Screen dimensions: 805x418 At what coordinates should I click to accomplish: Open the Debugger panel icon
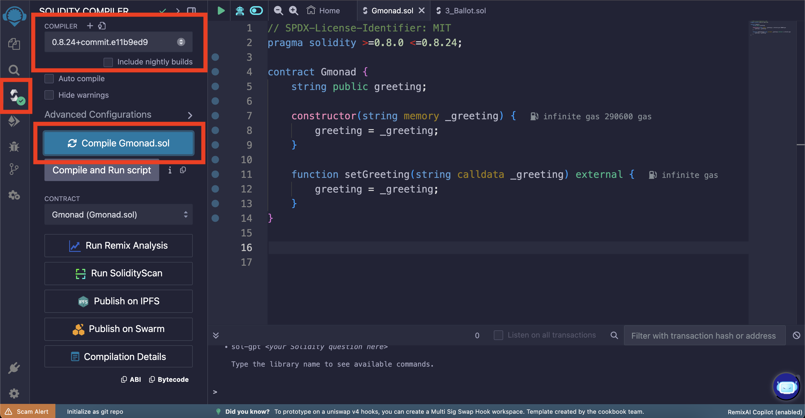(x=14, y=146)
